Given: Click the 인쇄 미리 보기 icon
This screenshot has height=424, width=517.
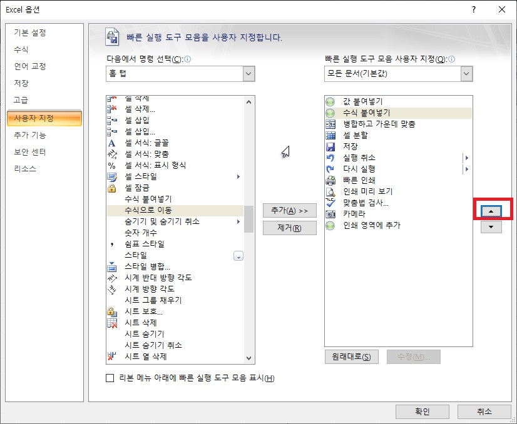Looking at the screenshot, I should click(x=330, y=192).
